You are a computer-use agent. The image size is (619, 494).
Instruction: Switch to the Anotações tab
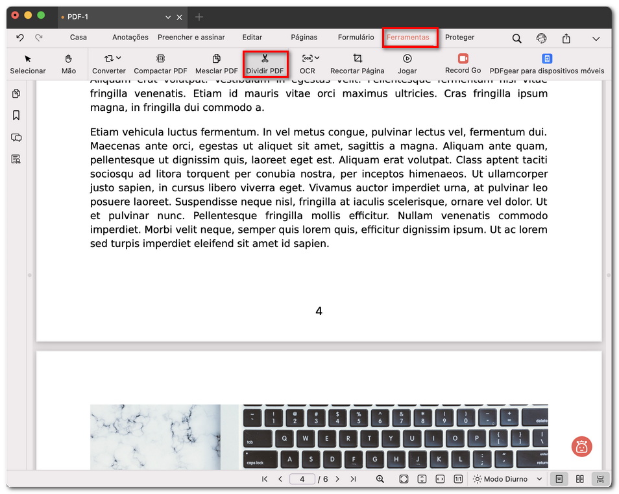[130, 38]
